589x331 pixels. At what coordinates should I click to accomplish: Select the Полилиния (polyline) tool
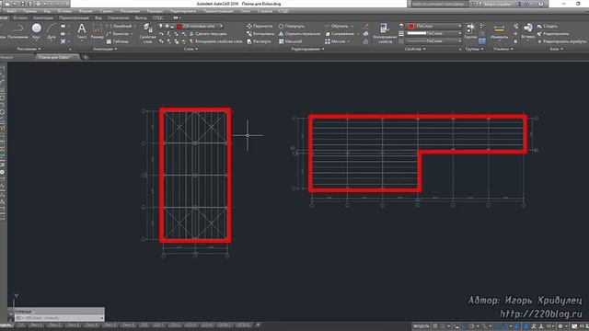coord(17,30)
